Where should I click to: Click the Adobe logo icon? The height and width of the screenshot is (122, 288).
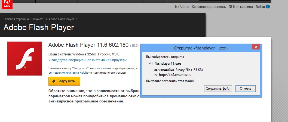[7, 4]
